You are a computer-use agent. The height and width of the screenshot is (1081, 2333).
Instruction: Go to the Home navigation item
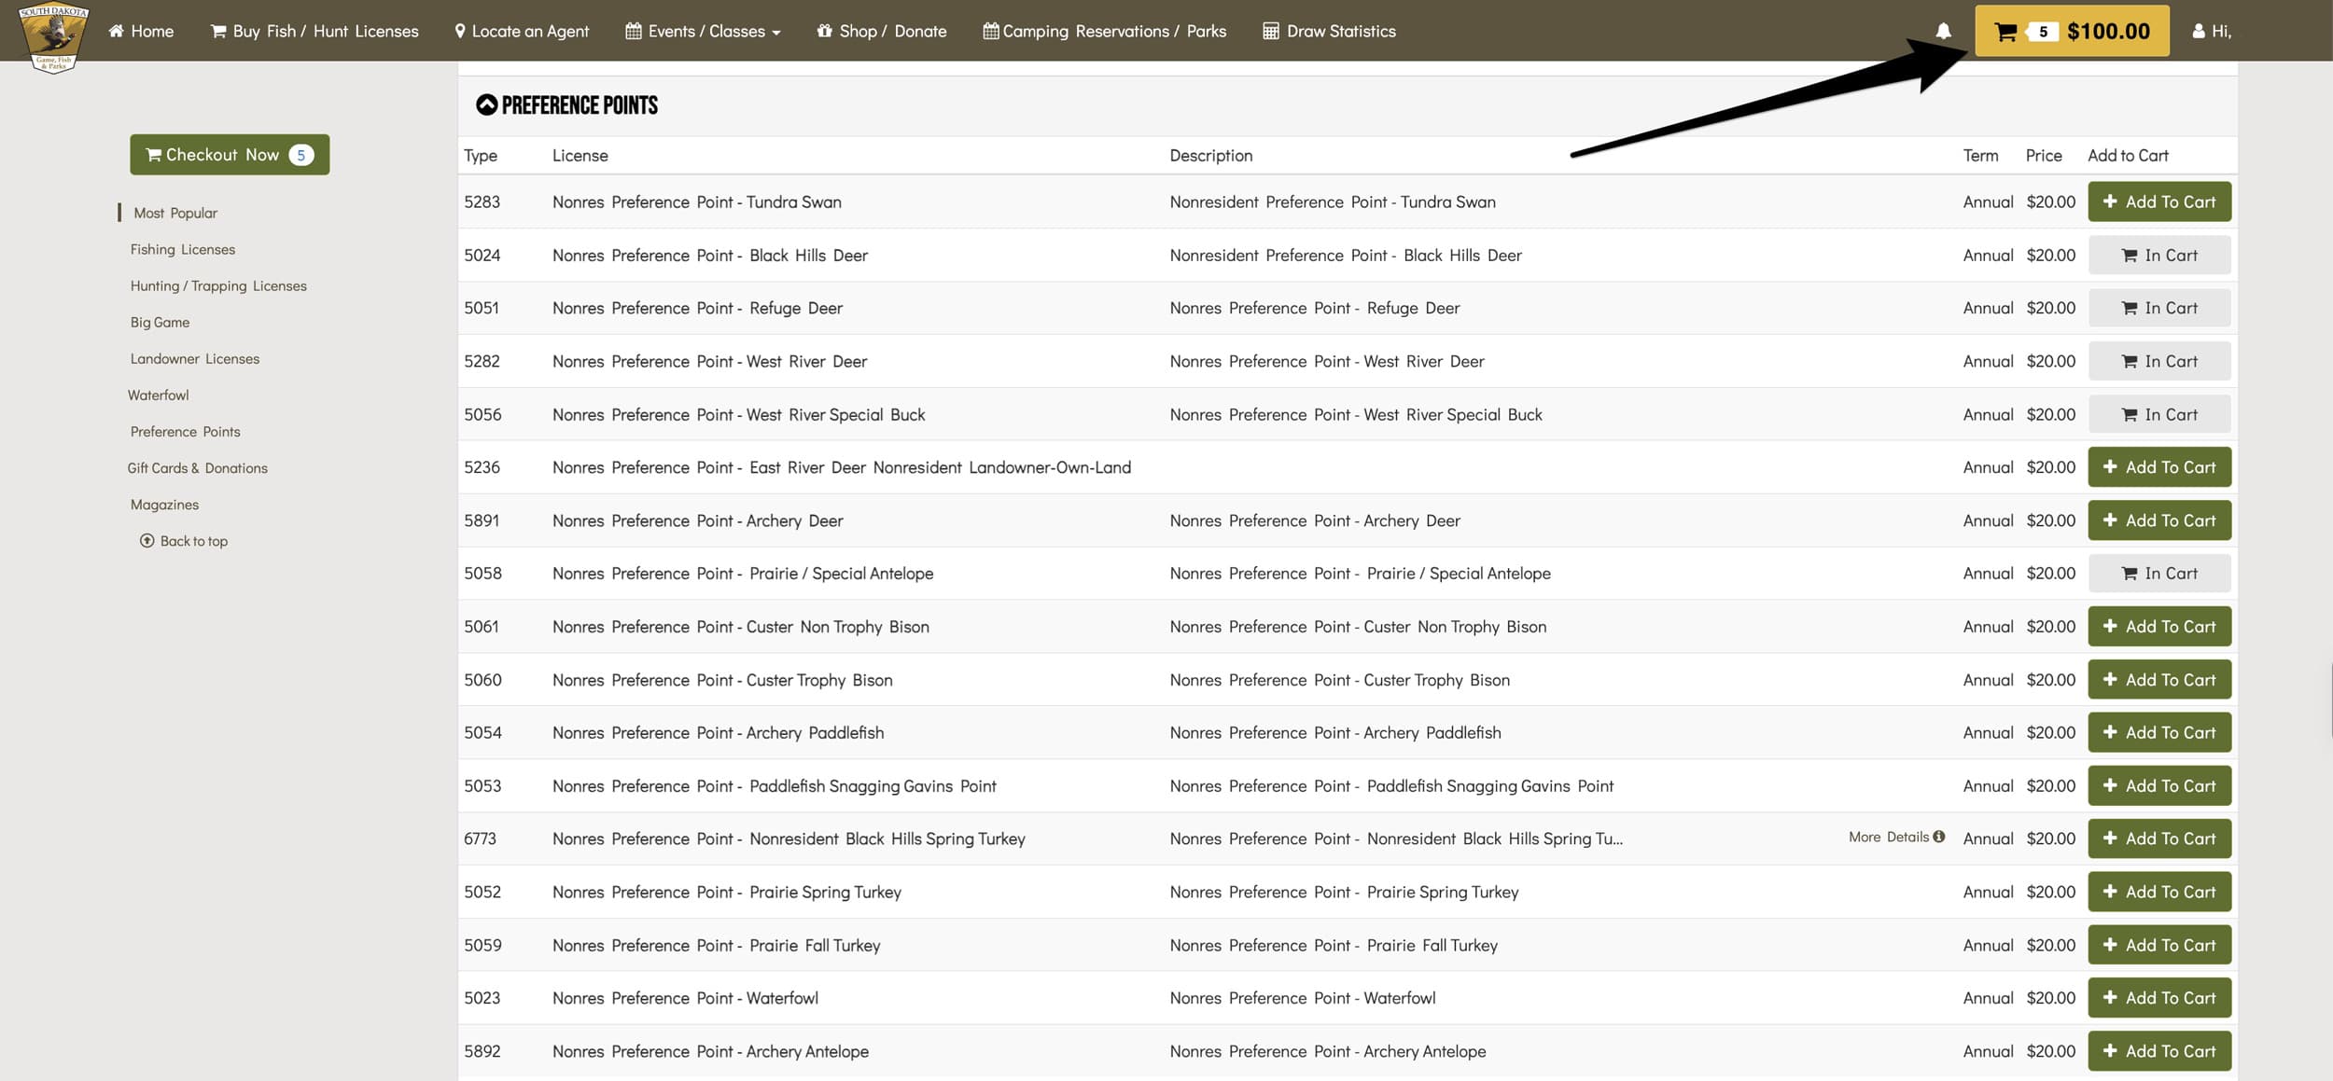(x=141, y=31)
